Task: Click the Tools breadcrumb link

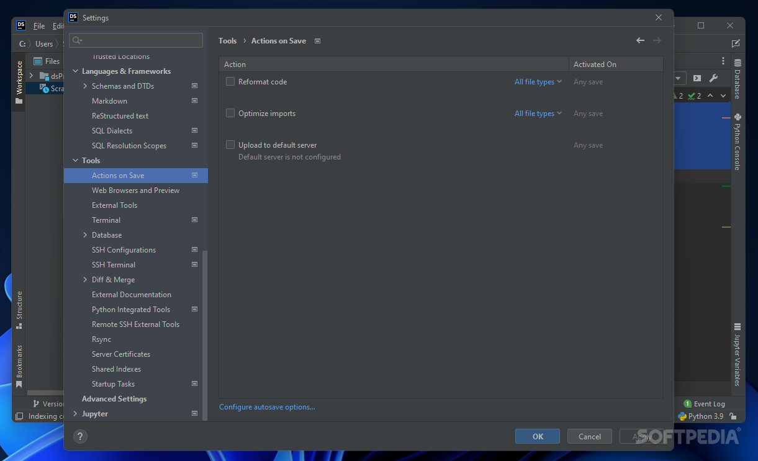Action: pos(228,41)
